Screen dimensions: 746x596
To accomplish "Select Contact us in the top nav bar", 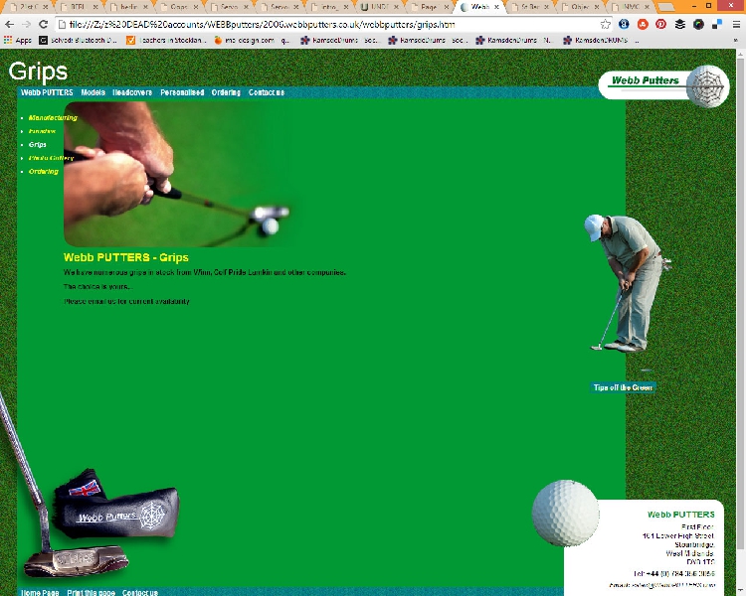I will 267,92.
